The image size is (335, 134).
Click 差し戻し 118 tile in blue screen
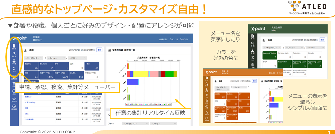click(77, 75)
